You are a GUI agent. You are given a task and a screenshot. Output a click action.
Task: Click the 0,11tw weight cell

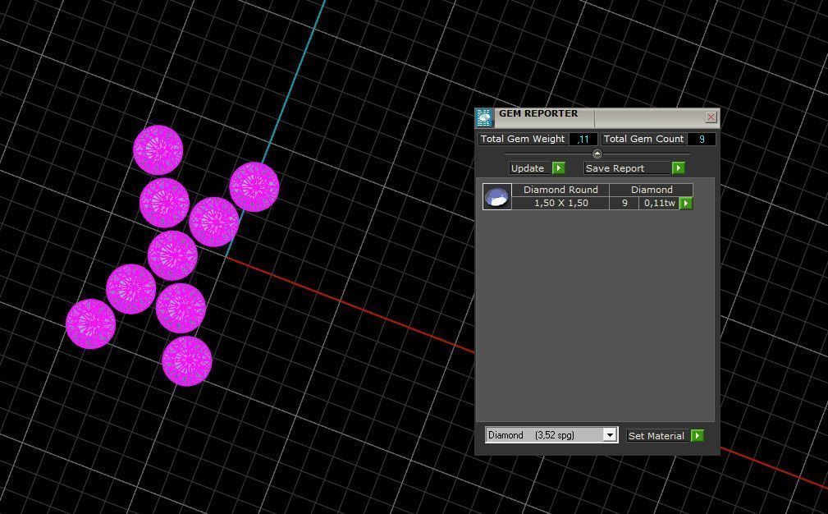pyautogui.click(x=659, y=204)
